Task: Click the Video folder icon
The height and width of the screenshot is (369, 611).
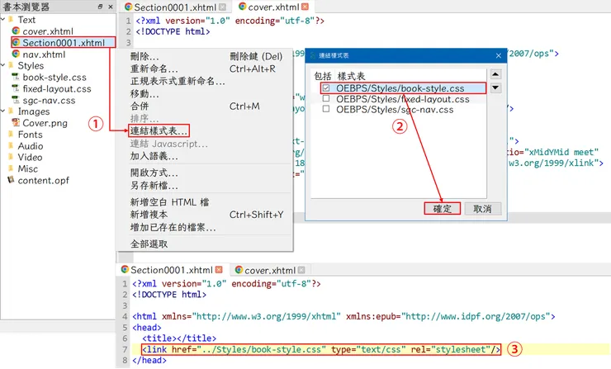Action: (x=11, y=157)
